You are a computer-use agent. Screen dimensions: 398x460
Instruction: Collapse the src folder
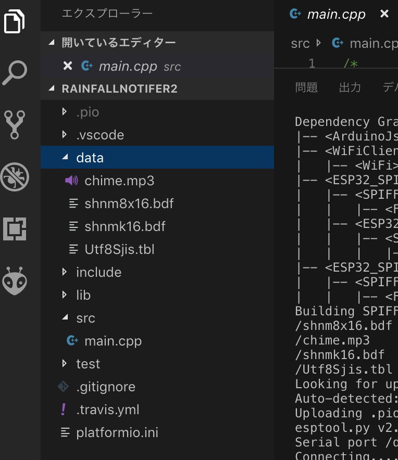point(65,317)
